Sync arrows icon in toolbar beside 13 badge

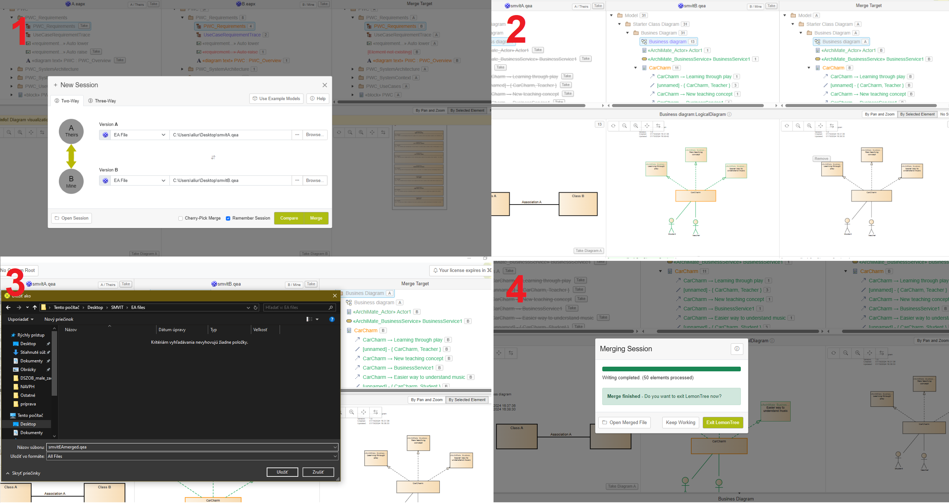click(x=658, y=126)
